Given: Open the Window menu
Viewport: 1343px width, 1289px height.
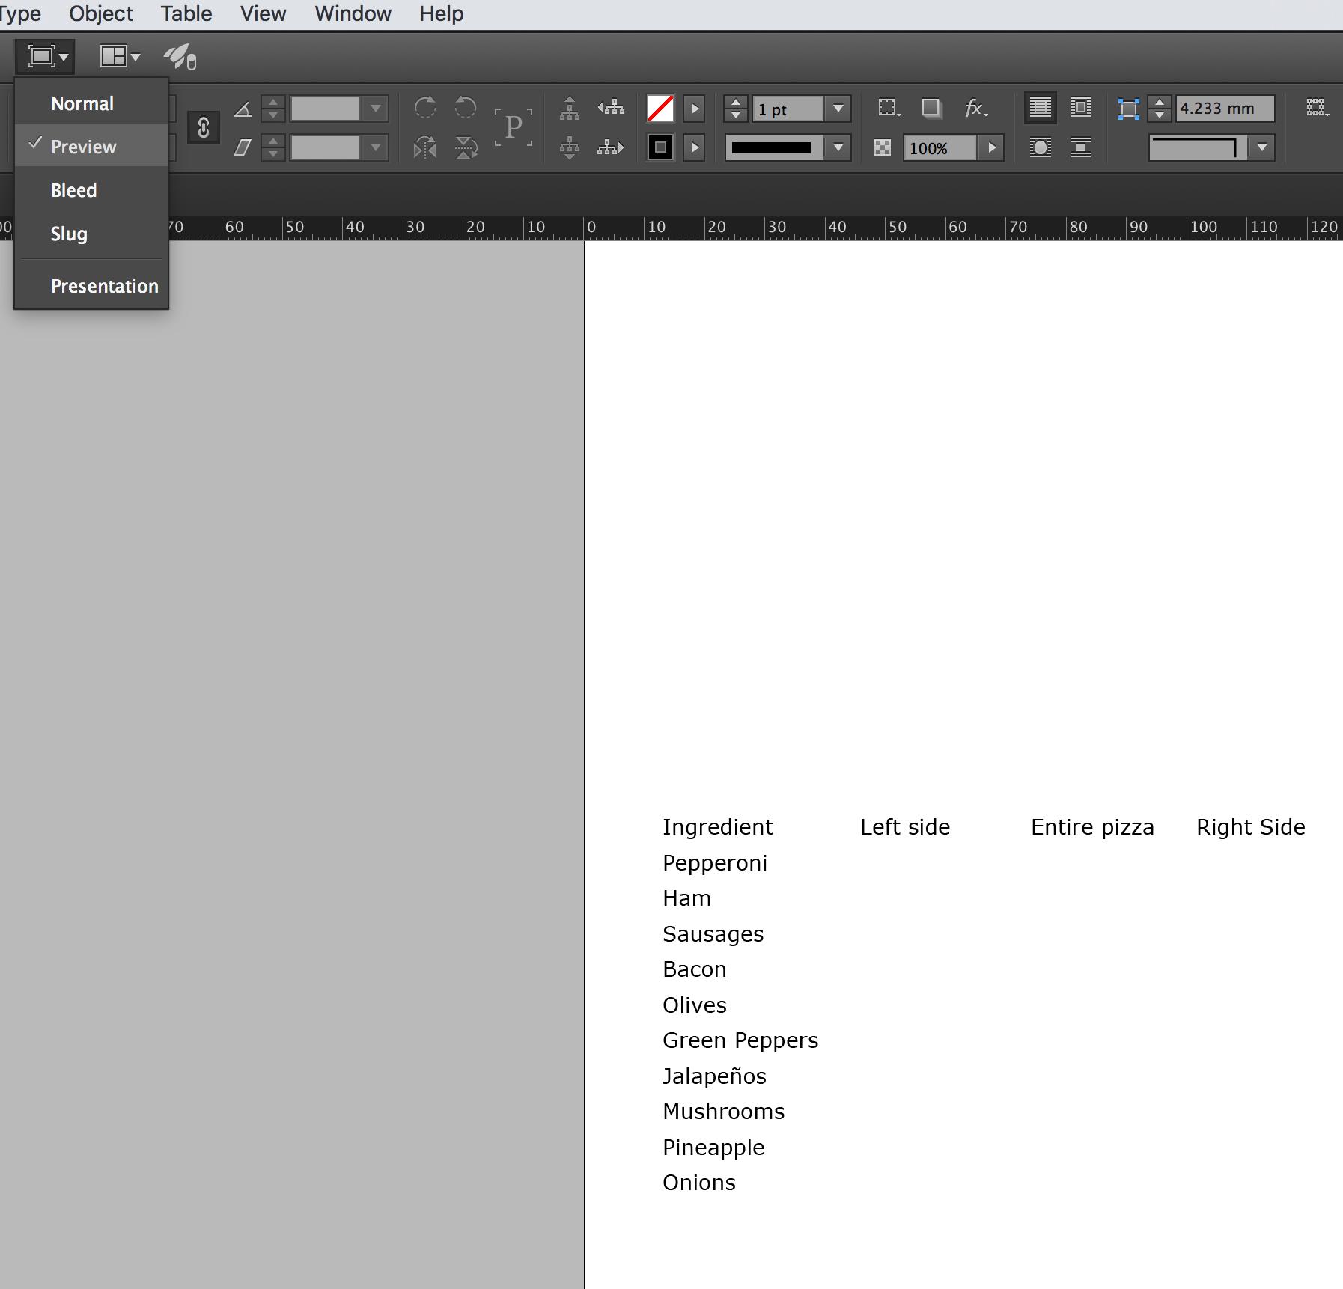Looking at the screenshot, I should [x=352, y=13].
